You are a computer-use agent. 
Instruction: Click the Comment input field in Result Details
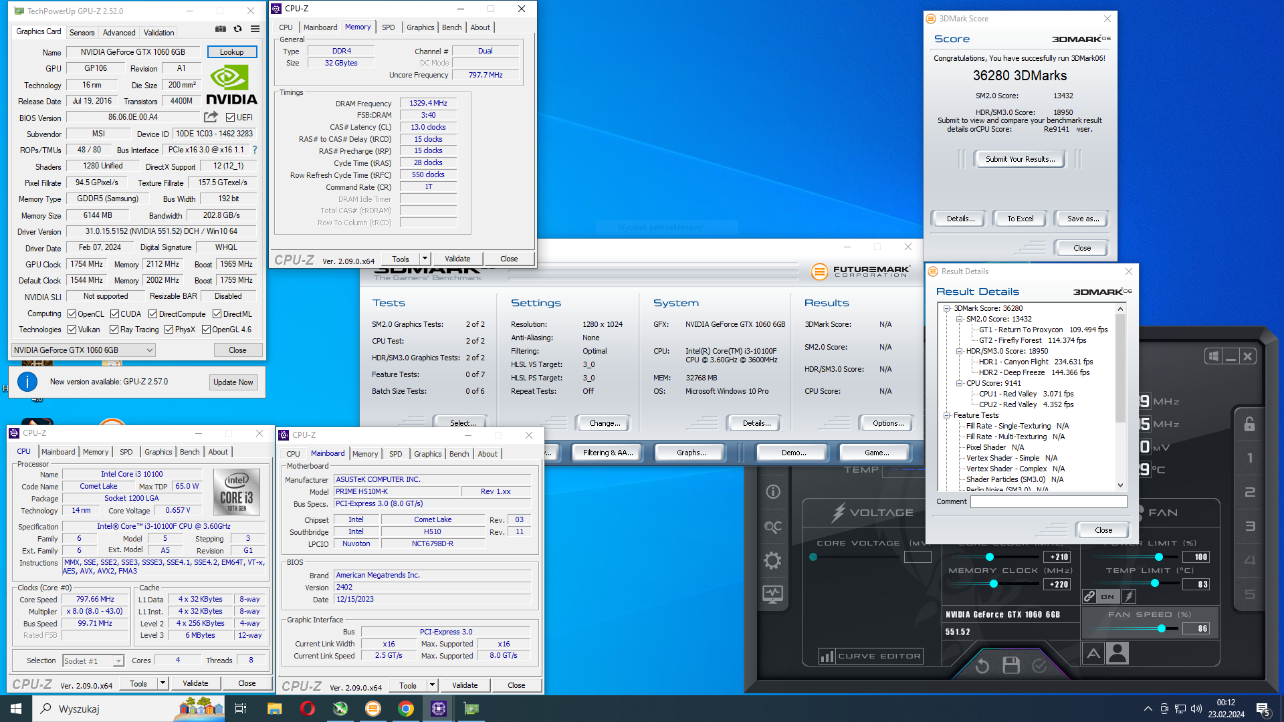pos(1048,501)
